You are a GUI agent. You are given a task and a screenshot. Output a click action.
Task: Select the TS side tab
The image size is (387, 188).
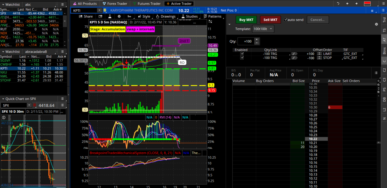pos(384,30)
